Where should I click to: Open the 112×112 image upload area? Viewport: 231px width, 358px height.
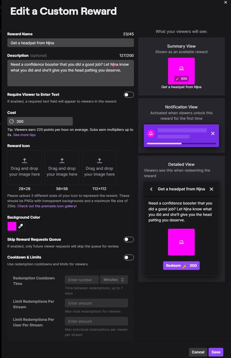99,167
